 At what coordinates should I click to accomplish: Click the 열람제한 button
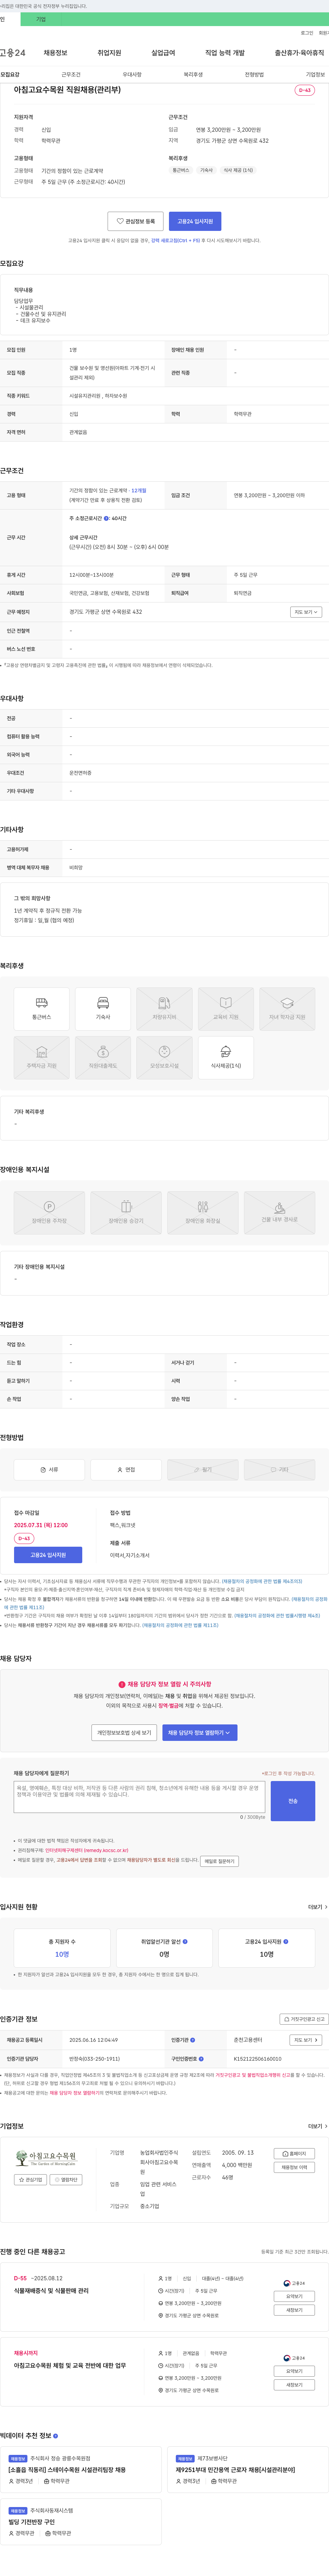(x=66, y=2180)
